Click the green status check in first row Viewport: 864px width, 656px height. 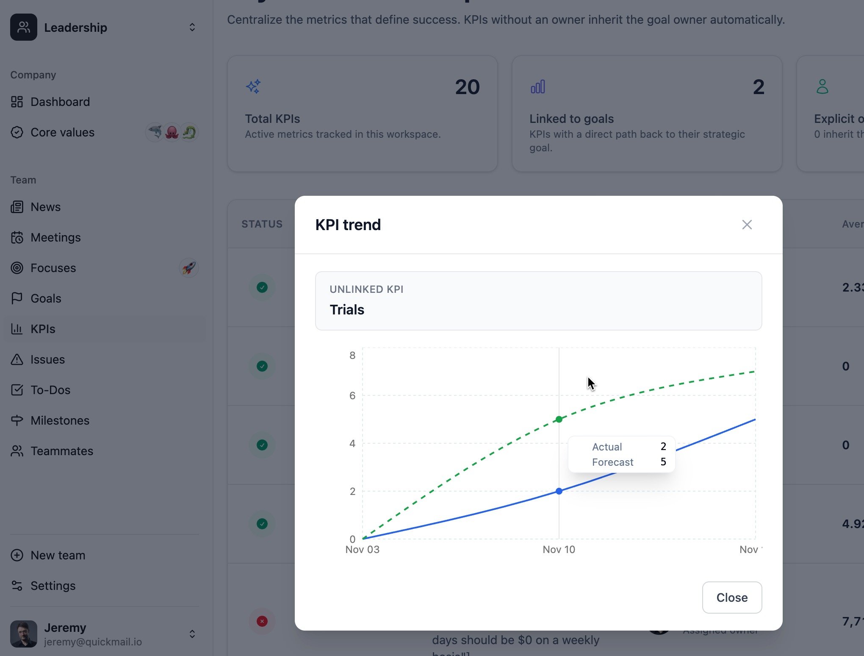[262, 287]
